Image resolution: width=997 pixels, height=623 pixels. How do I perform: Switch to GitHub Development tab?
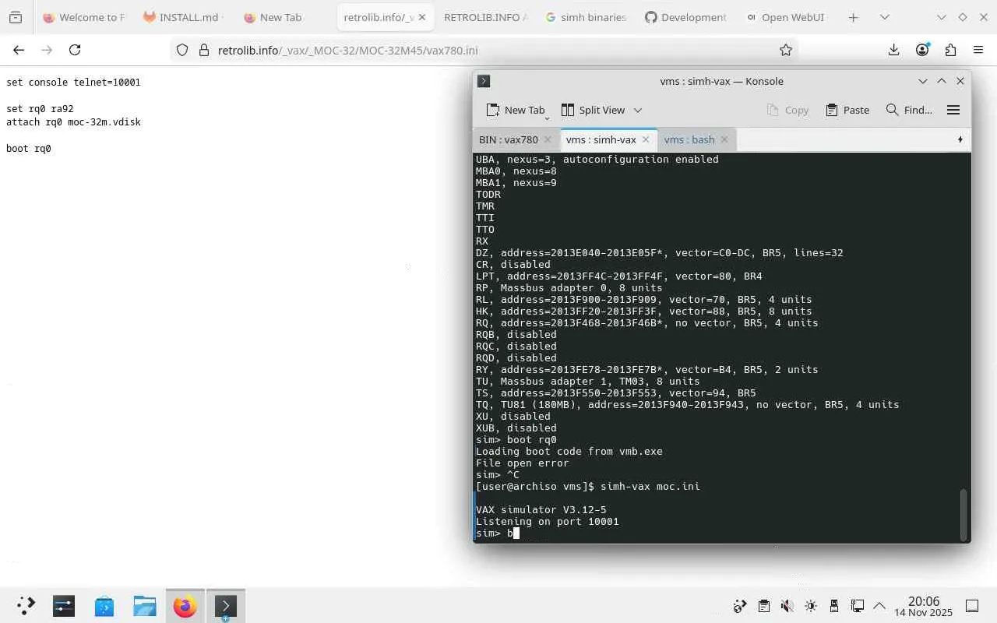click(685, 17)
